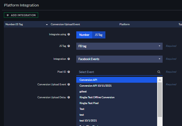The height and width of the screenshot is (126, 182).
Task: Sort by Number/JS Tag column
Action: [14, 24]
